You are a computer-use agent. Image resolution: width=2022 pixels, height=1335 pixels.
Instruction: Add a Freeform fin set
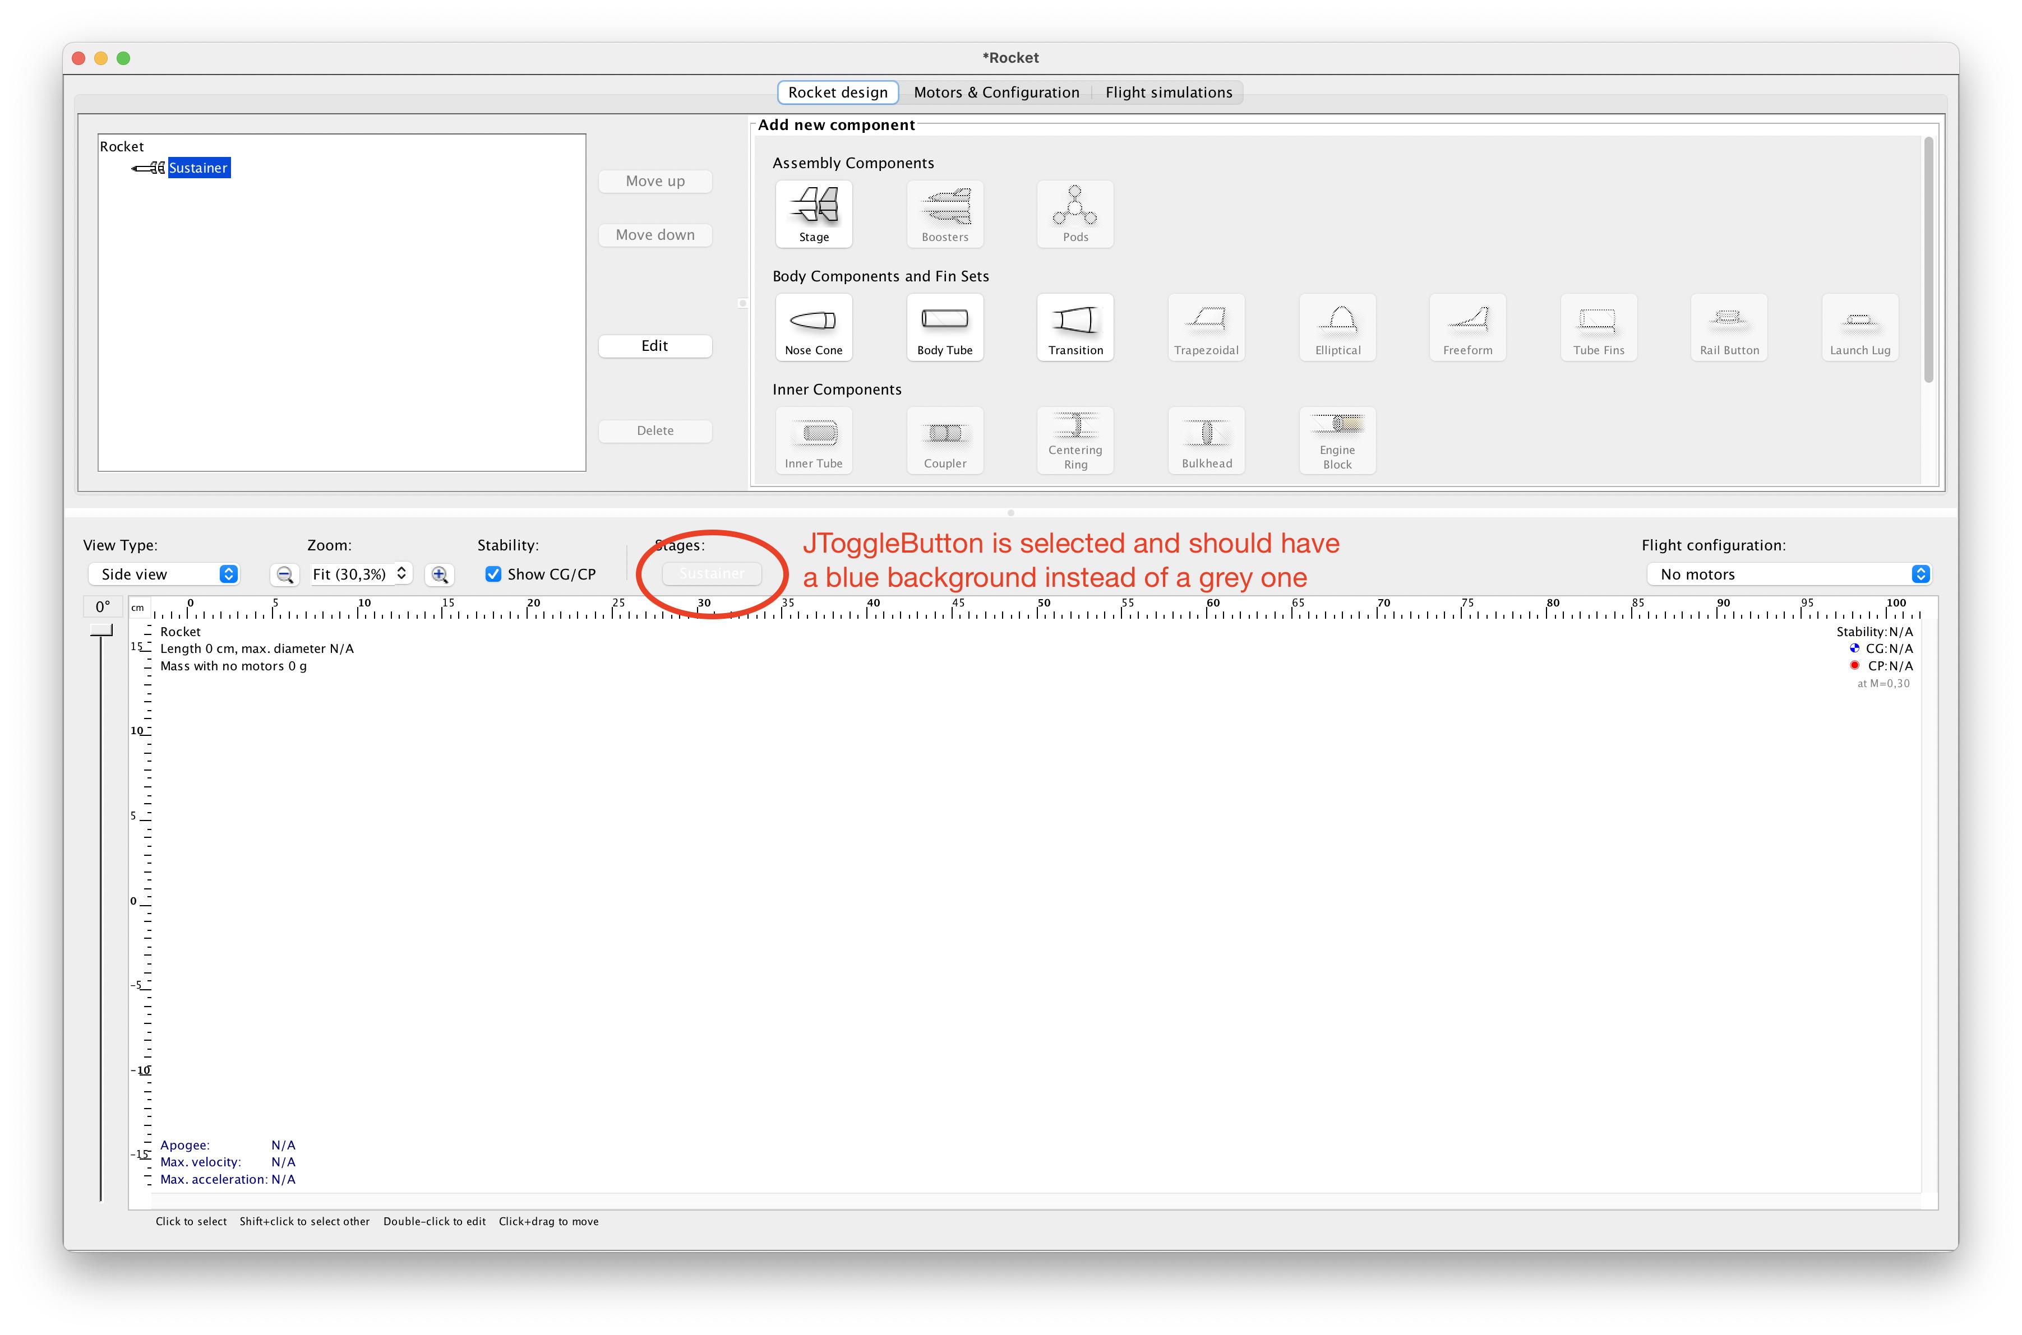[x=1467, y=327]
